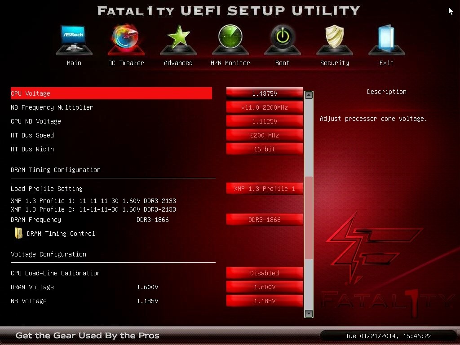This screenshot has height=345, width=460.
Task: Select the HT Bus Speed label
Action: (x=32, y=135)
